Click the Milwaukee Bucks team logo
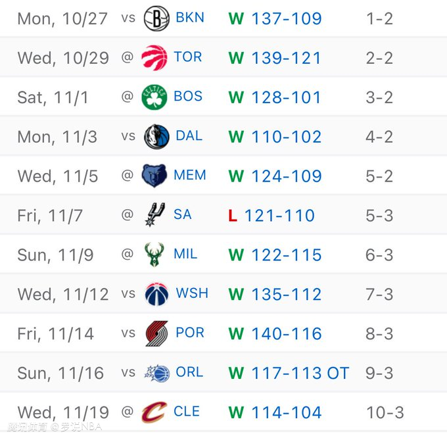The height and width of the screenshot is (438, 447). (154, 255)
